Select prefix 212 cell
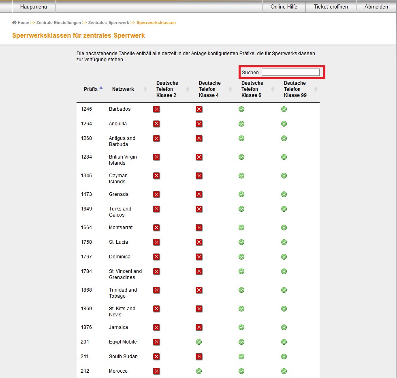397x378 pixels. point(85,371)
